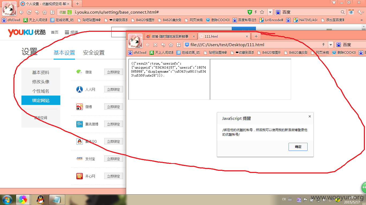Bookmark 111.html with the star icon
Viewport: 366px width, 205px height.
[171, 45]
